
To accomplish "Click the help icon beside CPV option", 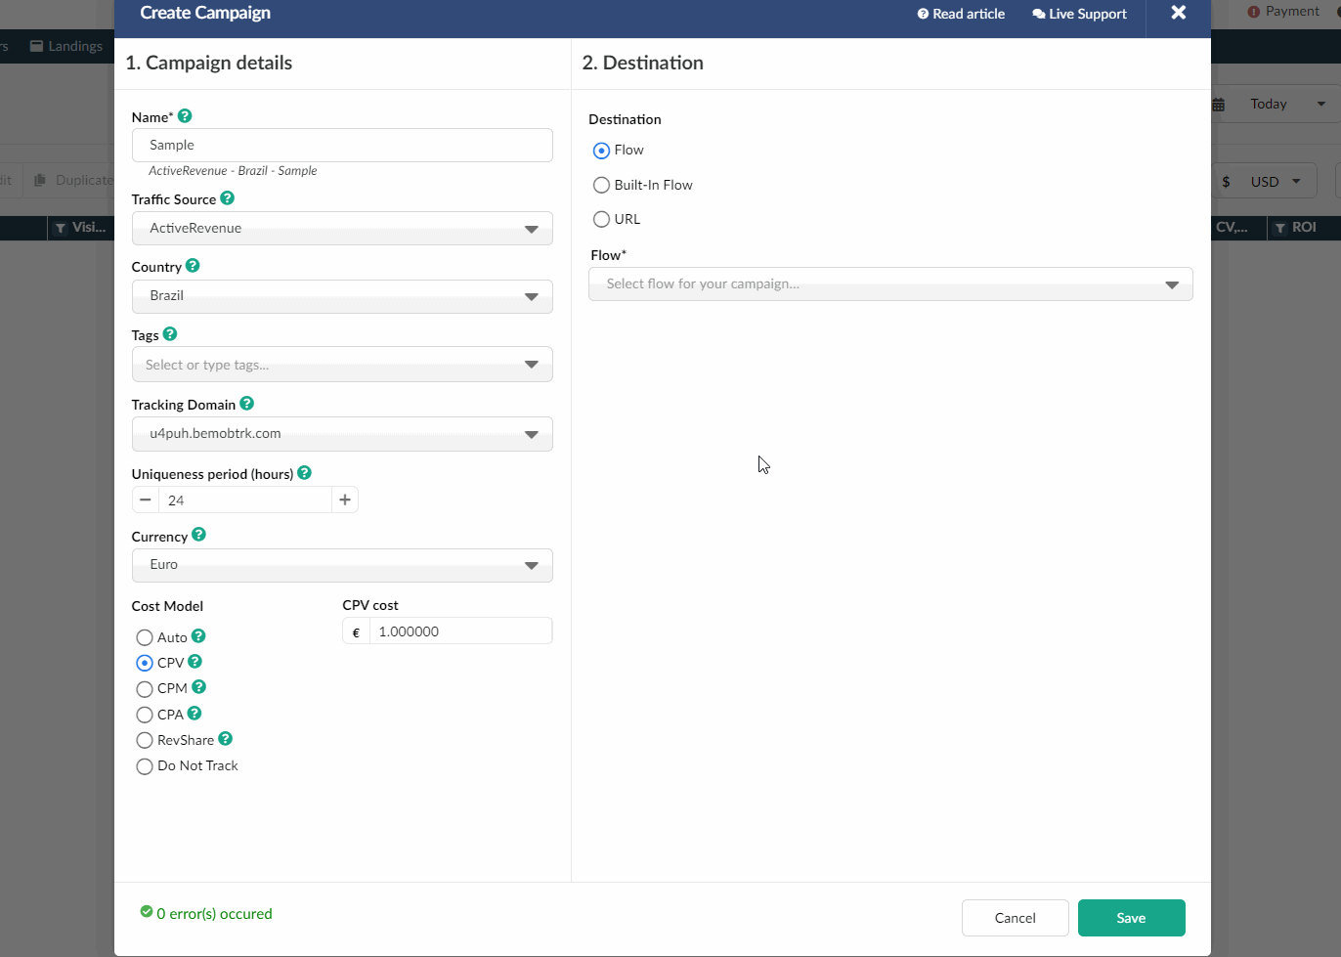I will [x=195, y=662].
